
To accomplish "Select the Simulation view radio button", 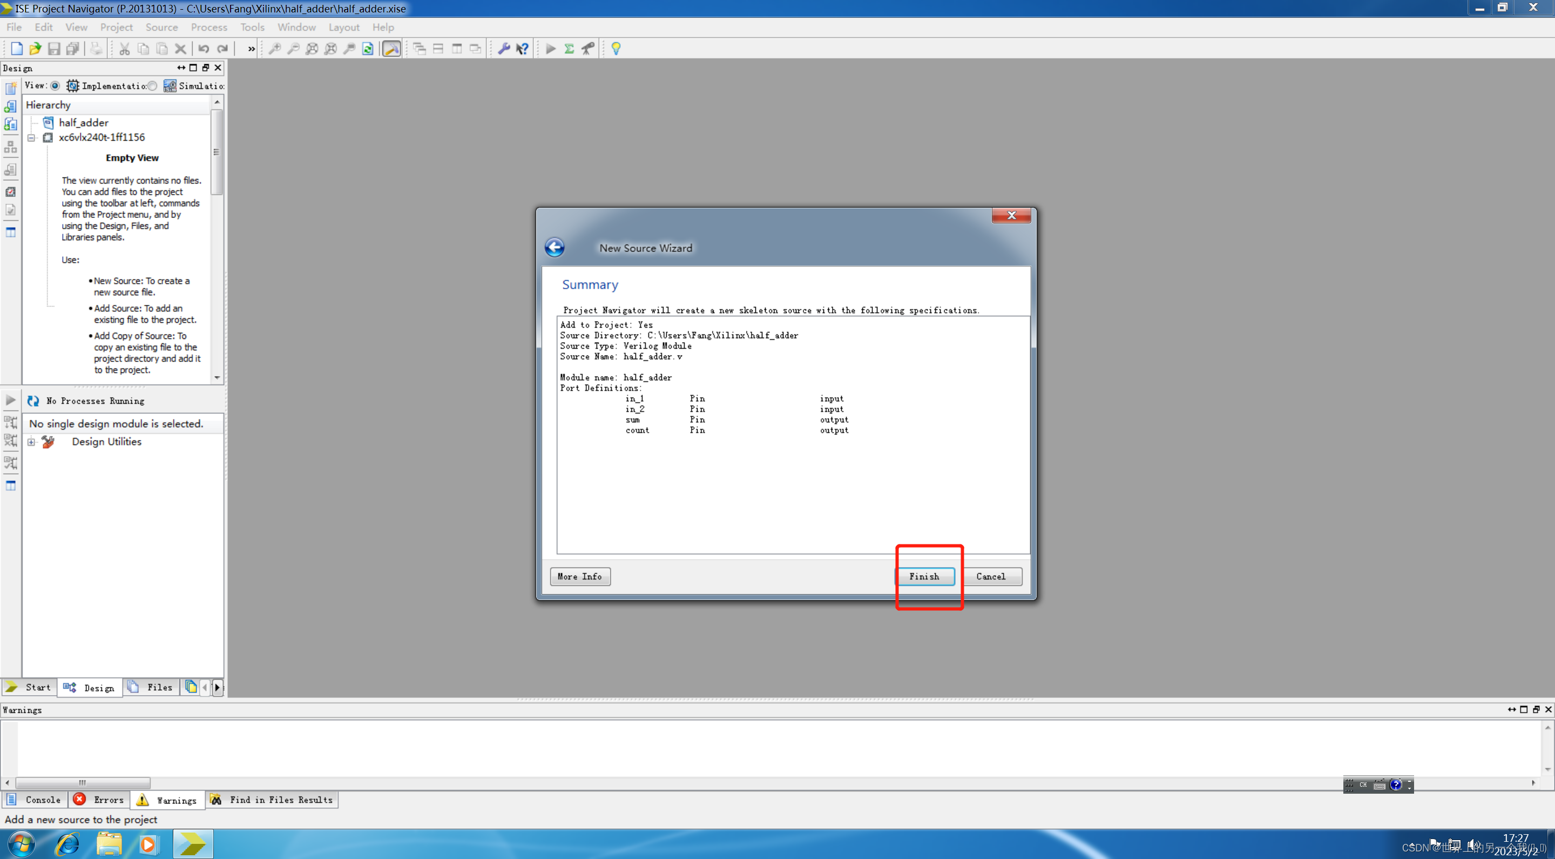I will (x=153, y=86).
